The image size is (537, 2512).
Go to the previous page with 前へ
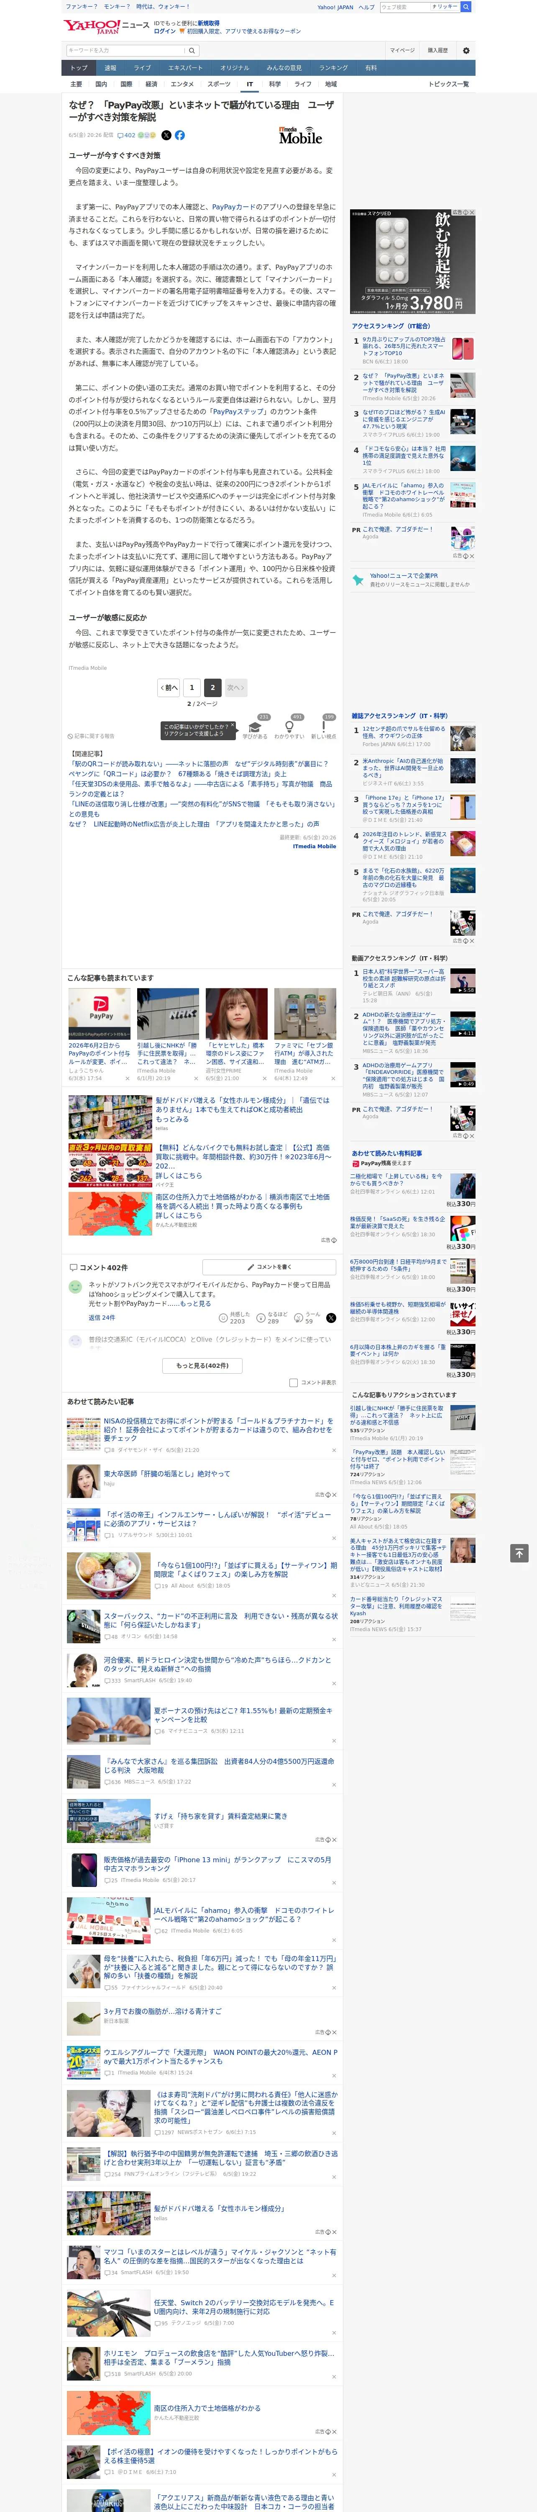[x=169, y=687]
